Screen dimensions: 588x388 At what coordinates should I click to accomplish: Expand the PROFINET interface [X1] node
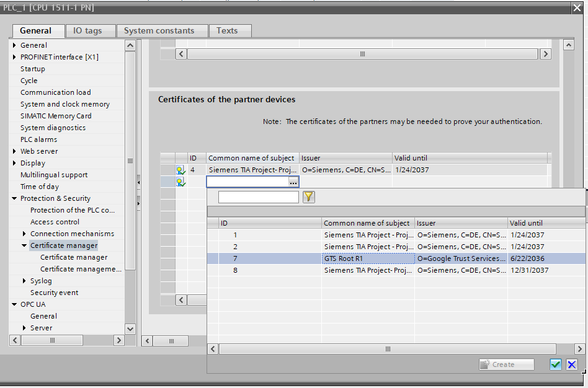pos(14,57)
